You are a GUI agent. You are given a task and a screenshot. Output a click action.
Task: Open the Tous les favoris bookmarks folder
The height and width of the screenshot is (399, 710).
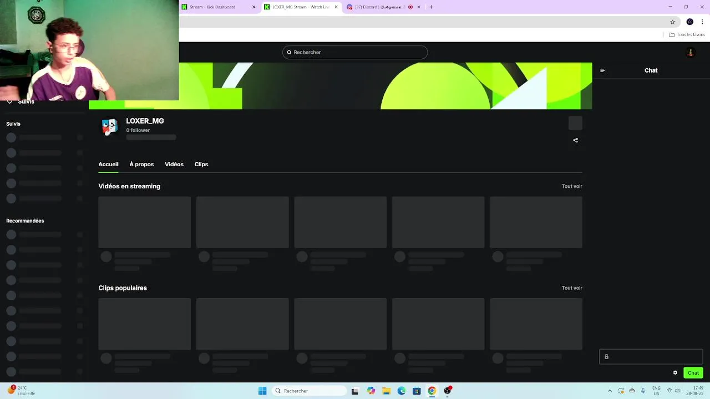click(687, 34)
